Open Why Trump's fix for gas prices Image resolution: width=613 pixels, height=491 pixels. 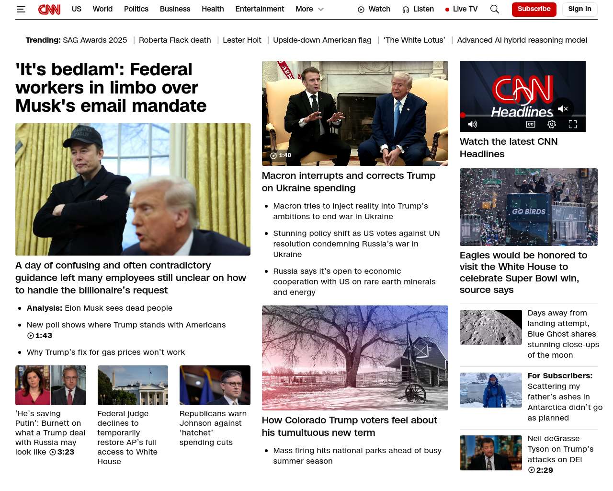[x=106, y=352]
